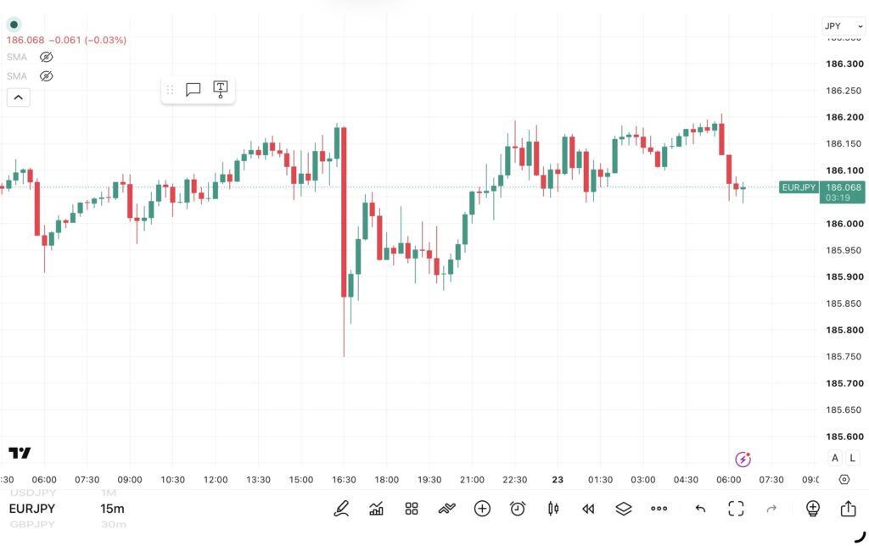Screen dimensions: 869x546
Task: Create an alert with the alarm clock icon
Action: (518, 509)
